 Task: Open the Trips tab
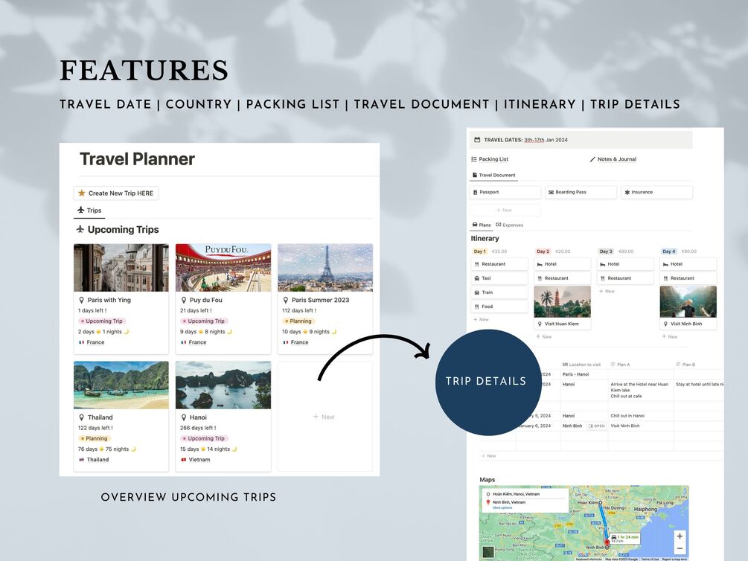click(x=89, y=211)
